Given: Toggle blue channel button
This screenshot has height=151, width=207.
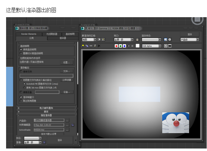Looking at the screenshot, I should pyautogui.click(x=124, y=46).
